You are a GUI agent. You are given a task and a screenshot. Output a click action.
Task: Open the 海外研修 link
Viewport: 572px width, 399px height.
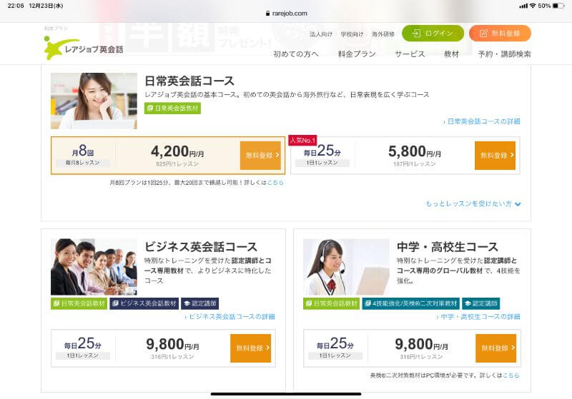[x=383, y=34]
